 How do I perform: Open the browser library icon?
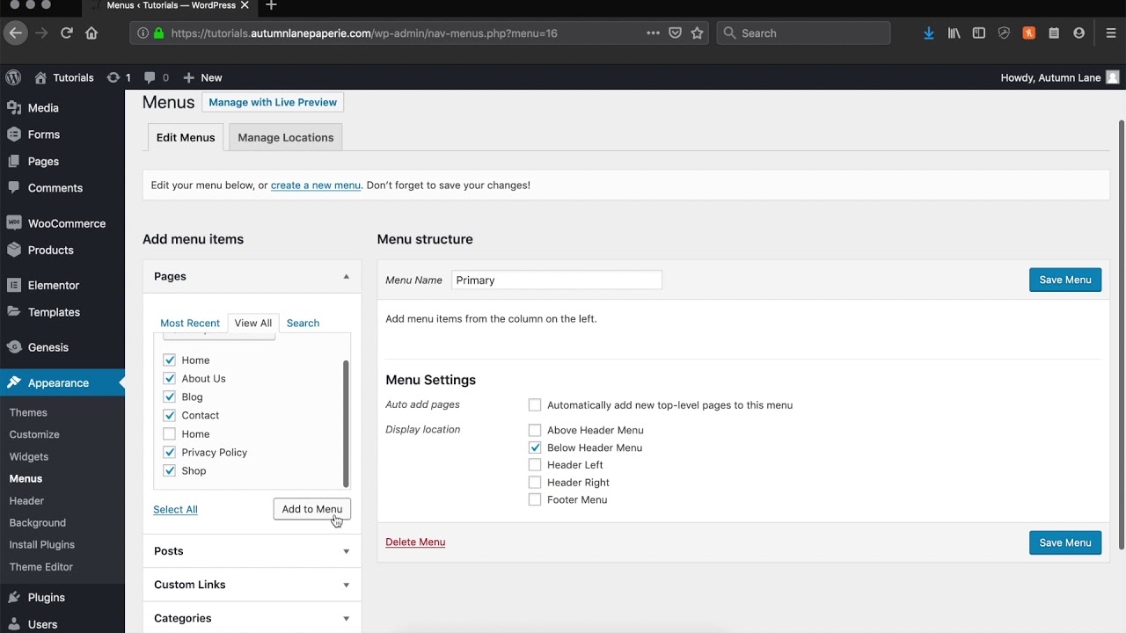[x=954, y=33]
